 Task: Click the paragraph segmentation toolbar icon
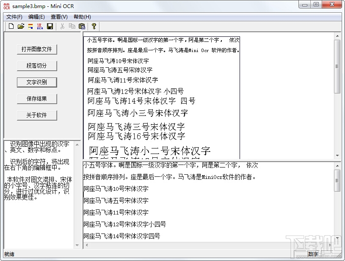click(x=30, y=26)
